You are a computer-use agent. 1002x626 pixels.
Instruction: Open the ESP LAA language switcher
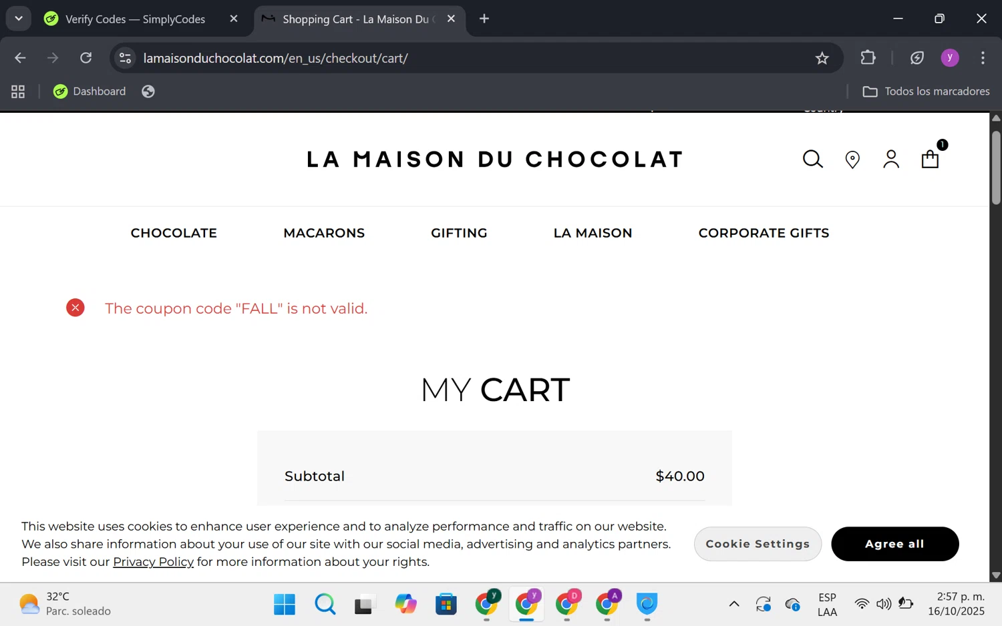tap(827, 605)
